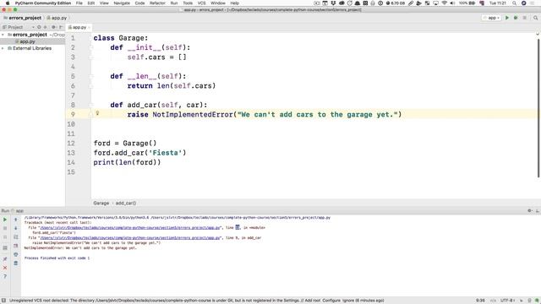This screenshot has width=541, height=304.
Task: Click the down-stack-trace arrow in the Run panel
Action: (16, 228)
